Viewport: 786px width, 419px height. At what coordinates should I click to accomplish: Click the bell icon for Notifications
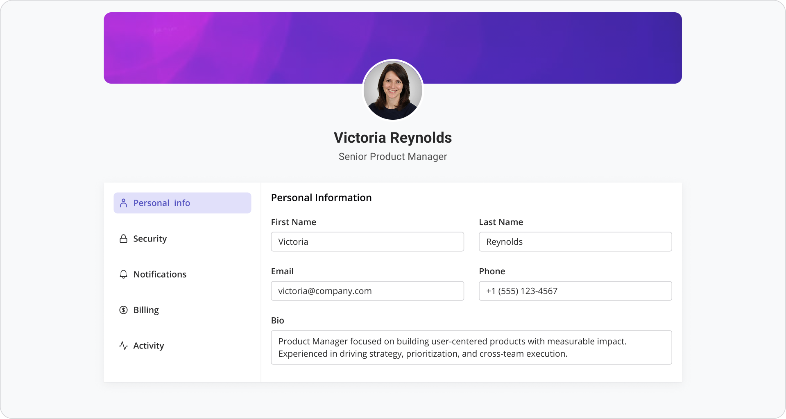(x=123, y=274)
